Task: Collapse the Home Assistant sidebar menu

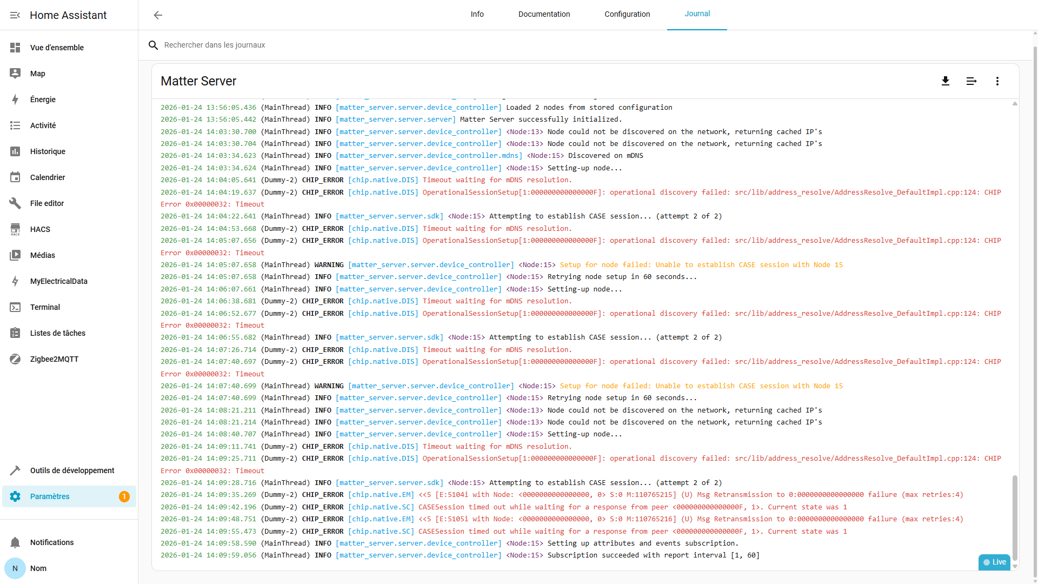Action: click(15, 15)
